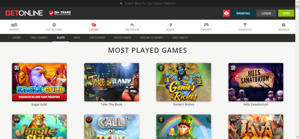Viewport: 299px width, 139px height.
Task: Go to the Cash Races tab
Action: [180, 38]
